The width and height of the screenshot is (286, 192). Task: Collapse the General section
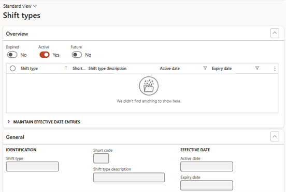click(x=275, y=137)
